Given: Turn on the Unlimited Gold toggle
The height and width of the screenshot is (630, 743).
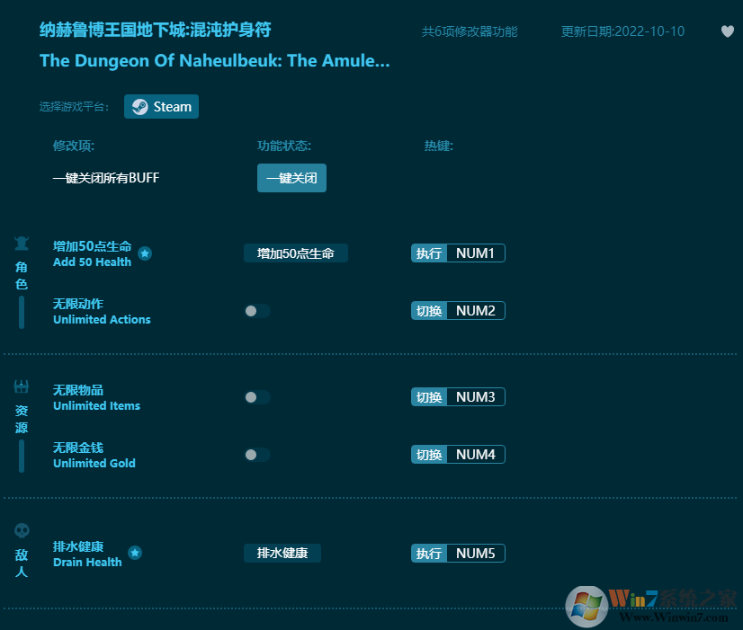Looking at the screenshot, I should [x=256, y=455].
